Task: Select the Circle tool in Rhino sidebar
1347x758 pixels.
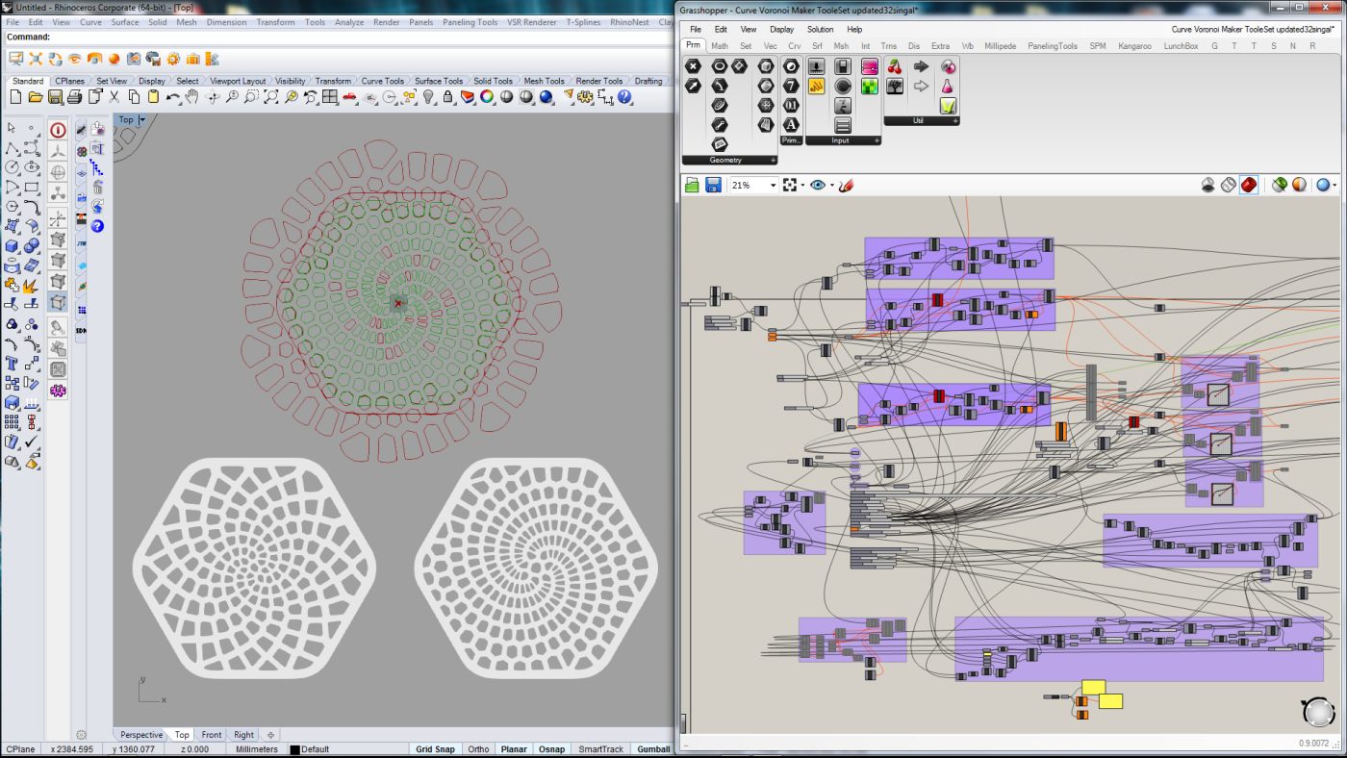Action: [x=12, y=166]
